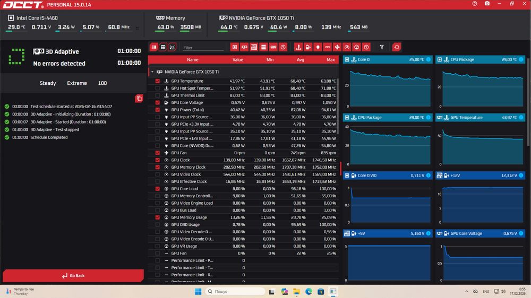
Task: Show fan sensors only
Action: [337, 47]
